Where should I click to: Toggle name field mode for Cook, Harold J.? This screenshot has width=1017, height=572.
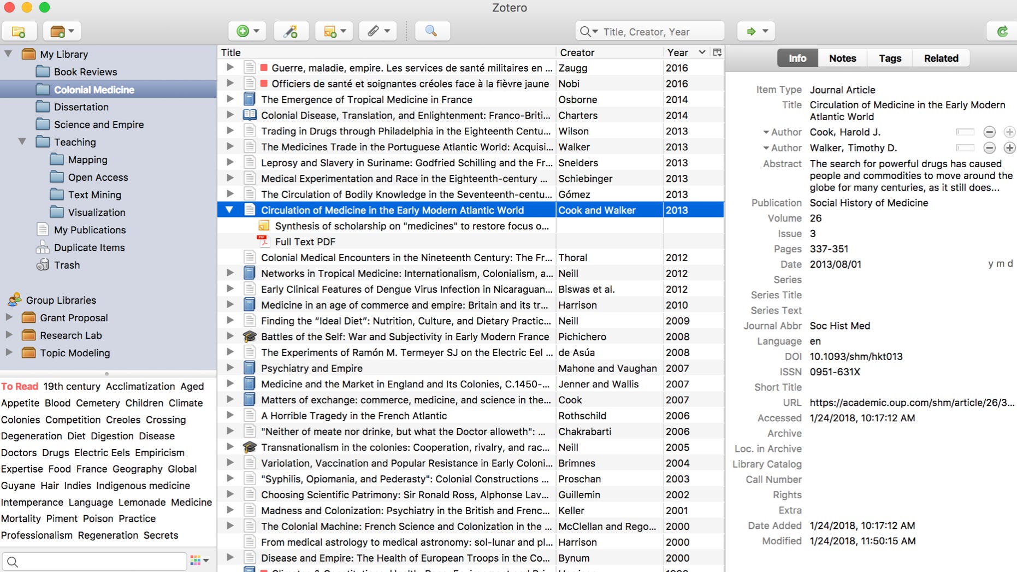[965, 132]
